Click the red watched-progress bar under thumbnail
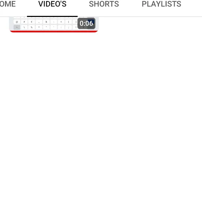 point(54,32)
